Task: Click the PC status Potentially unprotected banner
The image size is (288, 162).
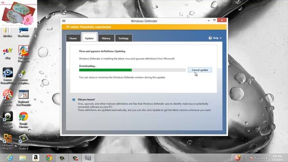Action: click(144, 27)
